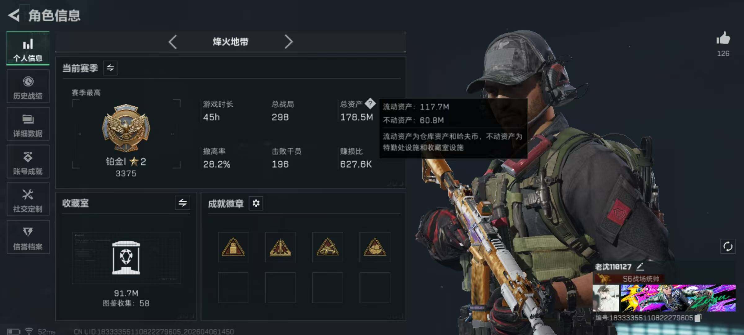
Task: Switch to the next game mode with the right chevron
Action: [288, 42]
